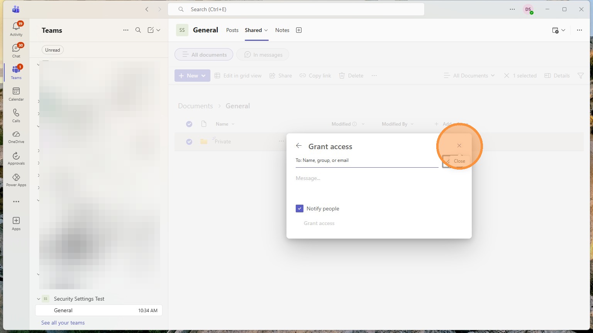Go back using the Grant access dialog arrow
Screen dimensions: 593x333
click(x=299, y=146)
